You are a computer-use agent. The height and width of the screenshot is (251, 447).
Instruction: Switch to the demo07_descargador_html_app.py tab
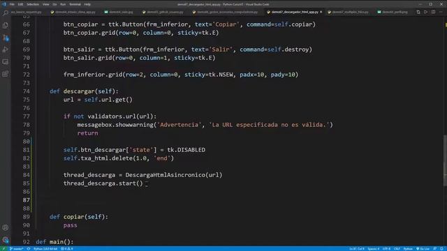tap(295, 12)
